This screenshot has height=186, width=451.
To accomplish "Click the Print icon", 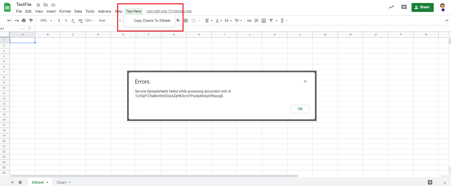I will [24, 21].
